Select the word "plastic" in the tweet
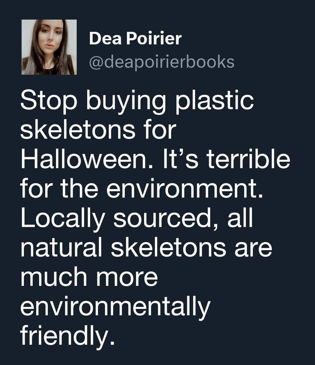315x365 pixels. (214, 101)
